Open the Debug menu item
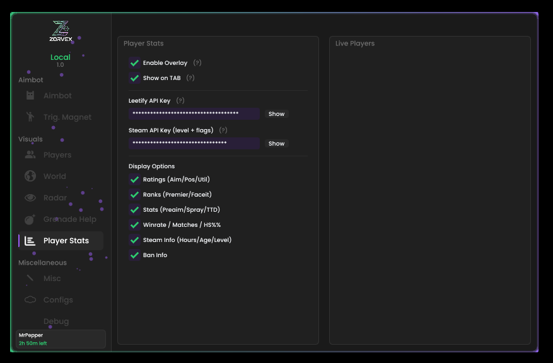The image size is (553, 363). [x=56, y=321]
